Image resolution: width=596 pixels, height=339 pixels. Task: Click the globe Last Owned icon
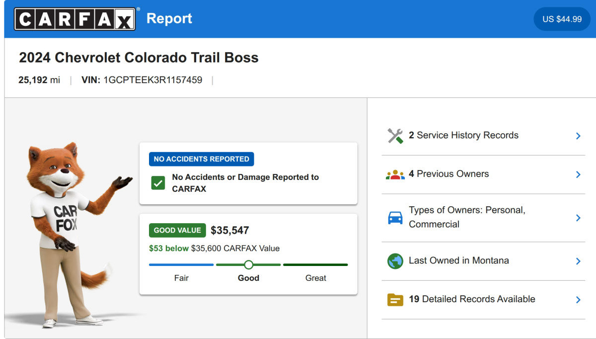[395, 261]
